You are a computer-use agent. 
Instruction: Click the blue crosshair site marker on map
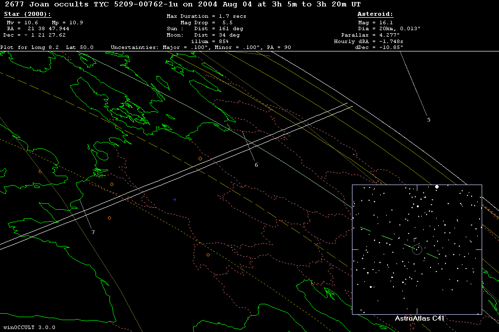tap(175, 199)
